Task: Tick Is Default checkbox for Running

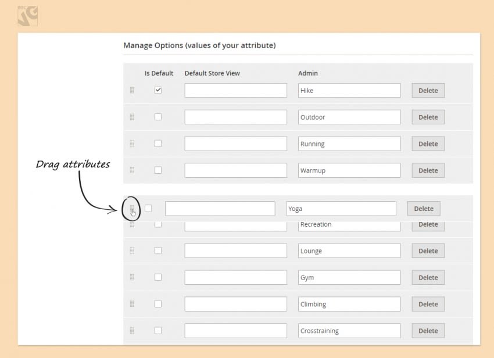Action: tap(158, 144)
